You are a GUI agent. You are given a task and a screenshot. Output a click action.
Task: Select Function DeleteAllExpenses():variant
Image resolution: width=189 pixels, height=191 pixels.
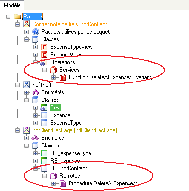click(x=110, y=77)
